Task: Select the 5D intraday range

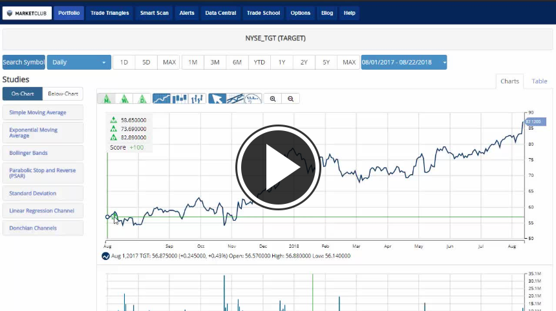Action: click(x=146, y=63)
